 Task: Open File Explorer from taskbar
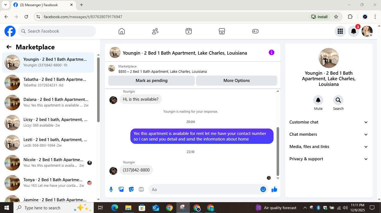(128, 208)
